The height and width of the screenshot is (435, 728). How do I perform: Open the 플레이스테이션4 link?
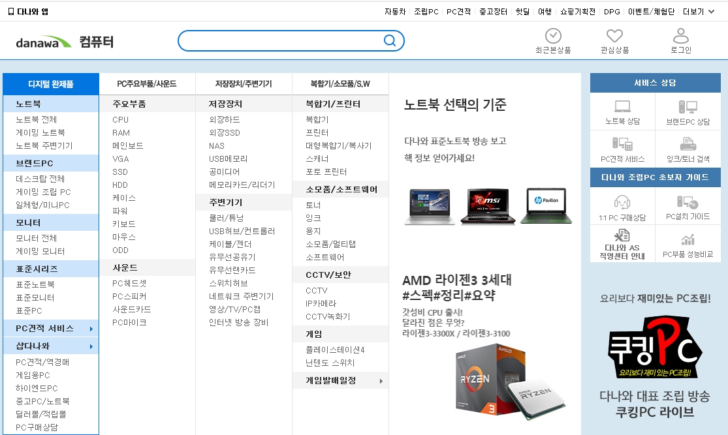point(335,350)
